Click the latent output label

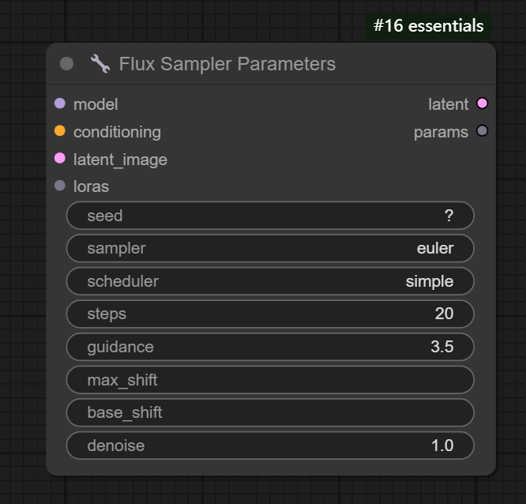pyautogui.click(x=448, y=104)
